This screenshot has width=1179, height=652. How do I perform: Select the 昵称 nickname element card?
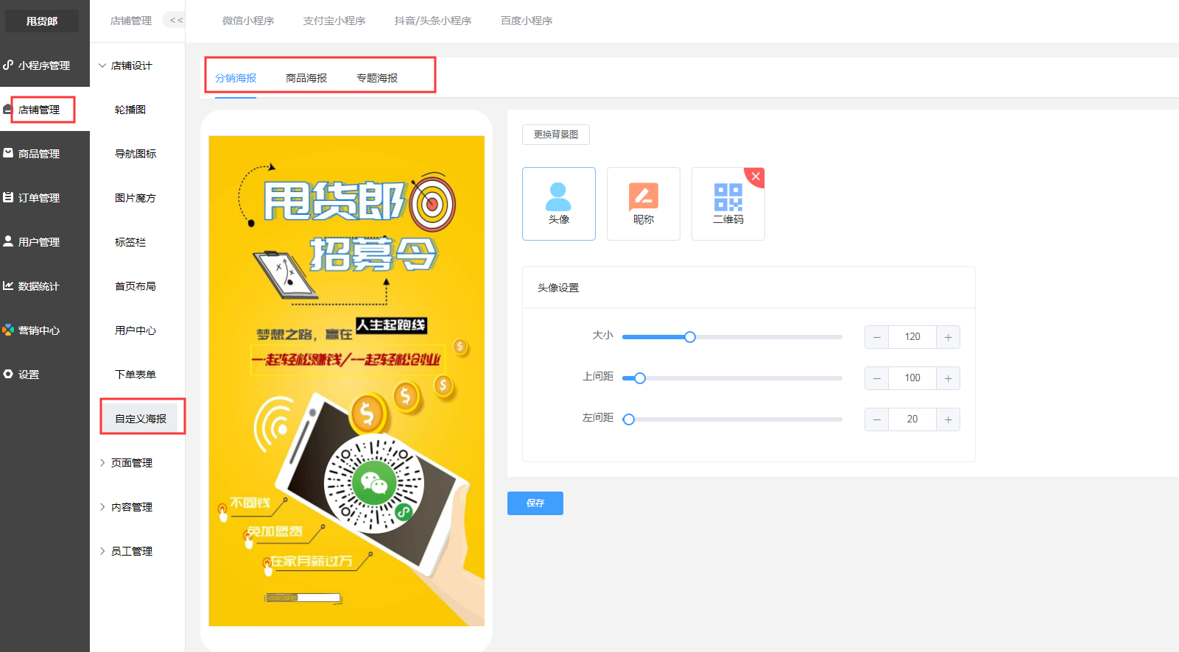coord(644,204)
